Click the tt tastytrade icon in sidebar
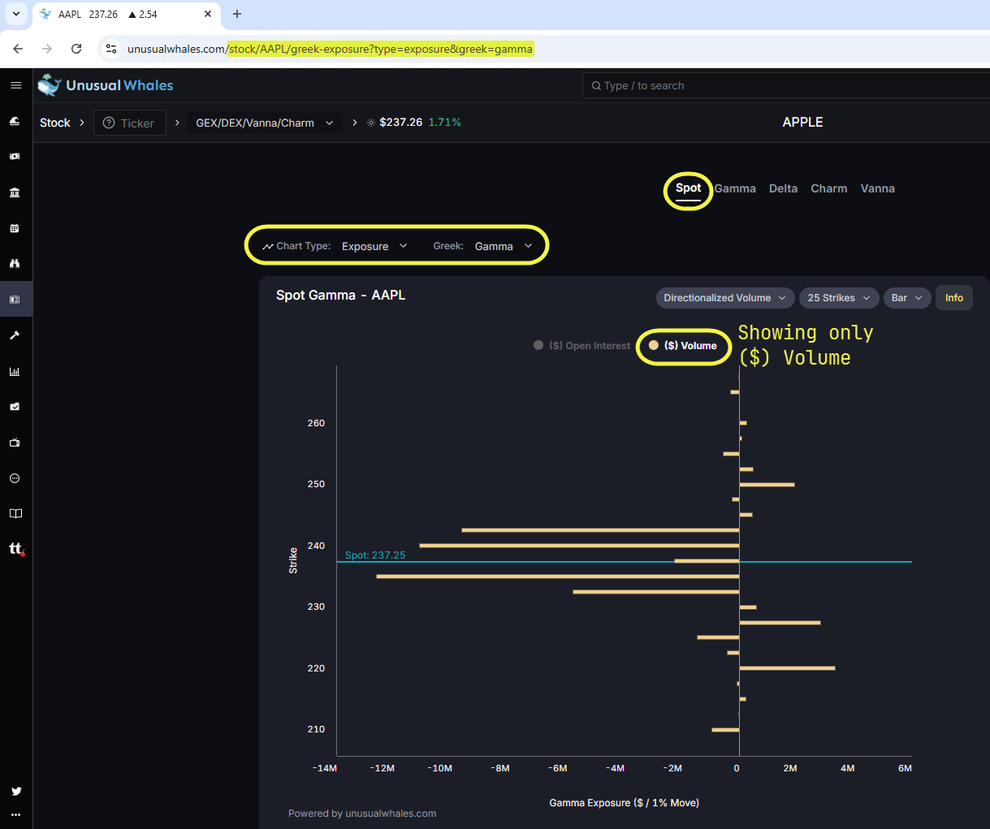This screenshot has width=990, height=829. tap(16, 549)
